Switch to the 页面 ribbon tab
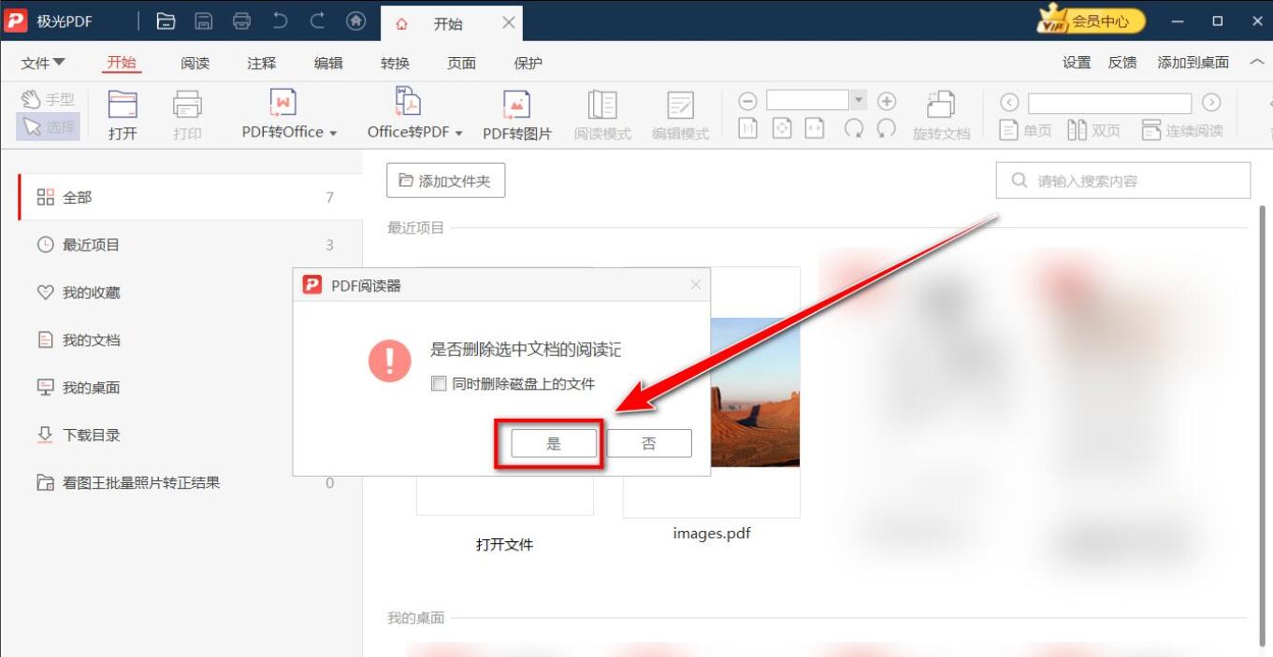 pyautogui.click(x=461, y=63)
